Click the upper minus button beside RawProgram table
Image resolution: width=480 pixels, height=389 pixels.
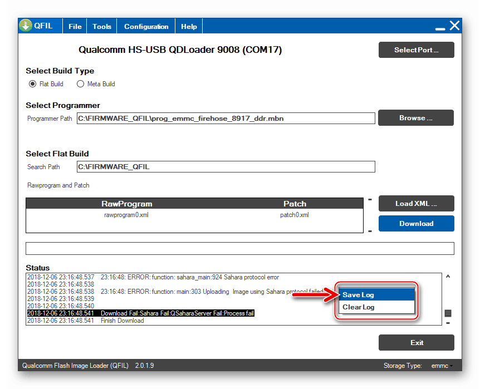[x=370, y=200]
